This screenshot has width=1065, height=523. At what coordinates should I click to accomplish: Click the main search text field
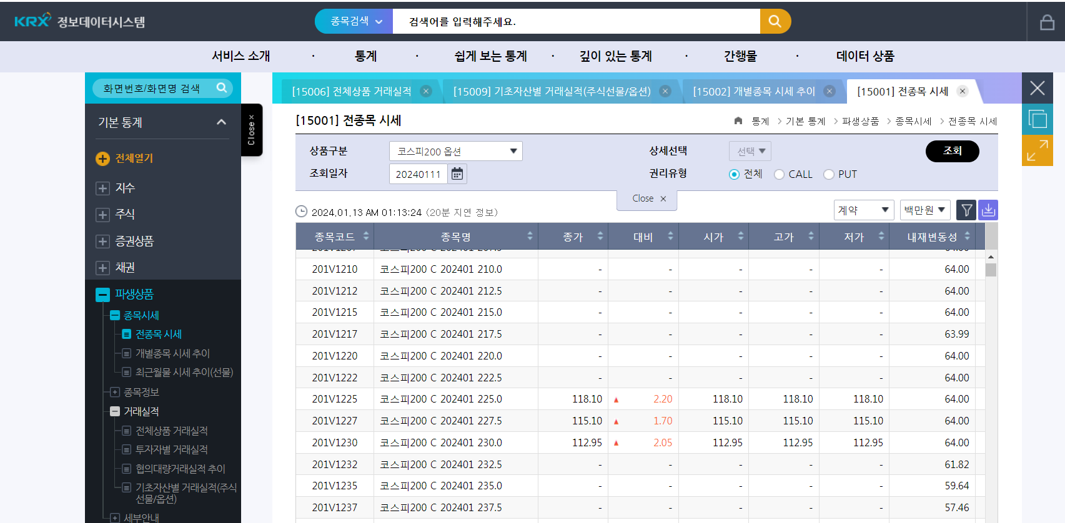[x=577, y=21]
